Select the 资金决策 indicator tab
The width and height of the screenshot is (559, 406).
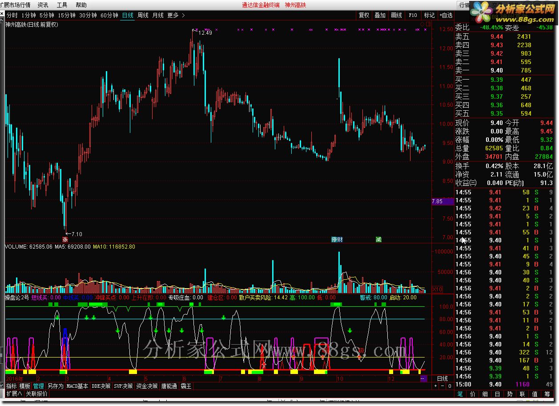coord(147,386)
